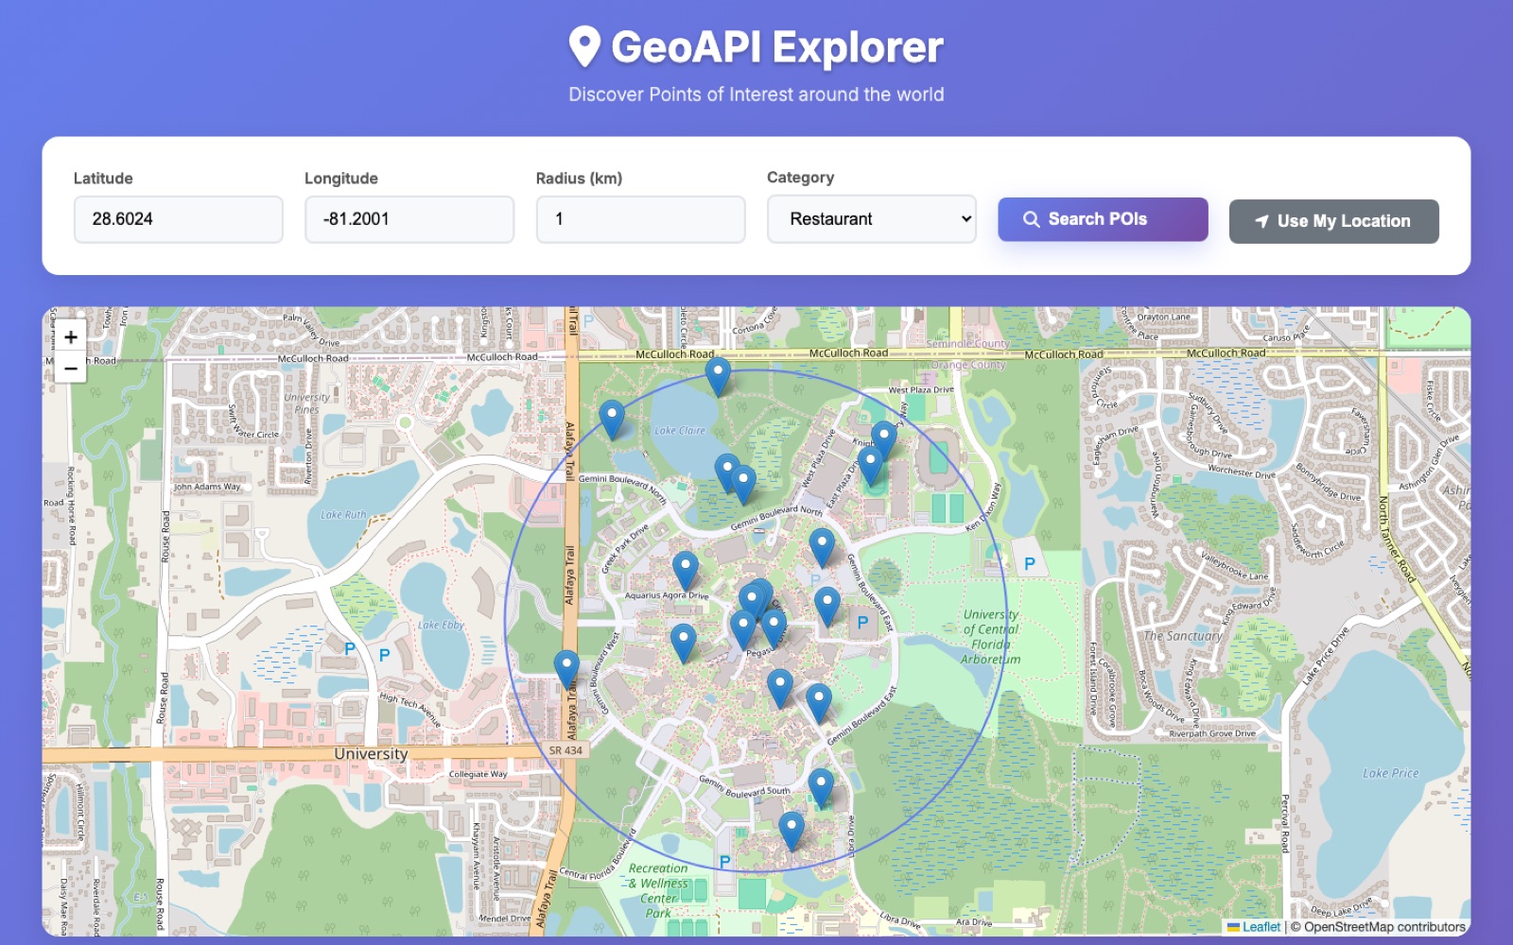Open the Leaflet attribution link
This screenshot has height=945, width=1513.
(1254, 927)
